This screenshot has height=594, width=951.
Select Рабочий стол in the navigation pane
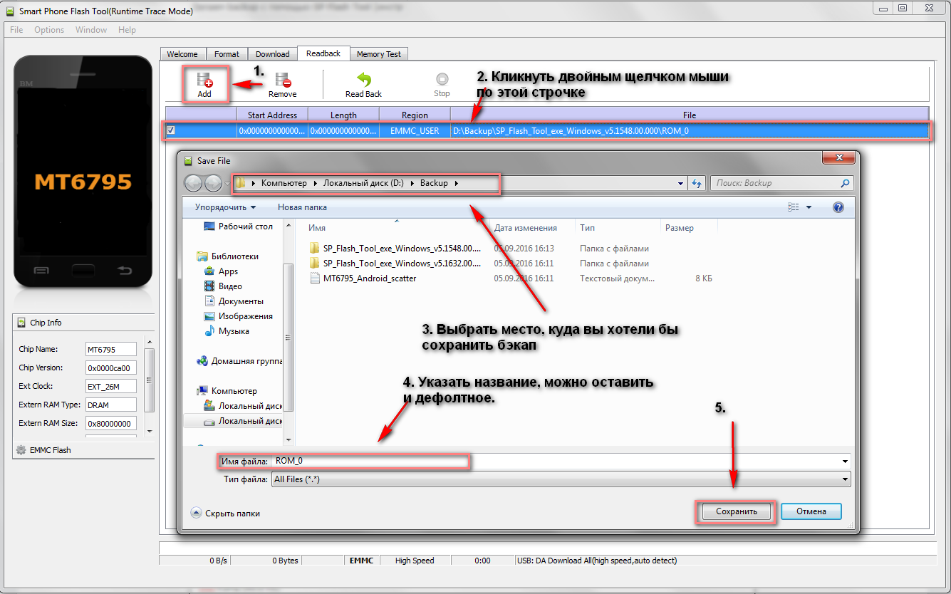click(245, 226)
